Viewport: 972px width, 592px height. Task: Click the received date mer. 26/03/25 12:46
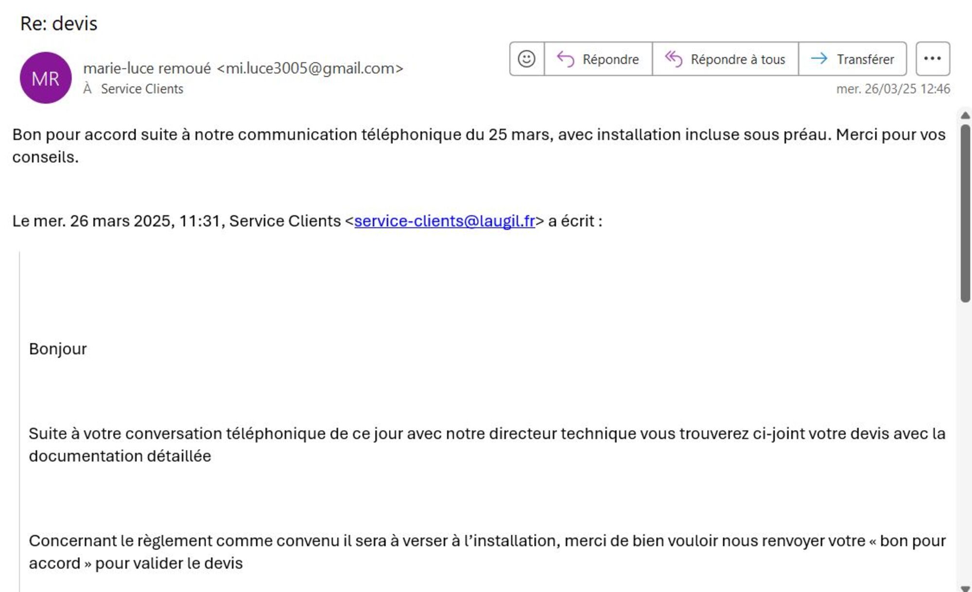893,89
